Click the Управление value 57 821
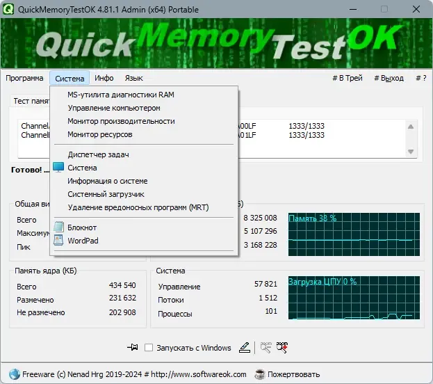Viewport: 433px width, 384px height. point(265,284)
